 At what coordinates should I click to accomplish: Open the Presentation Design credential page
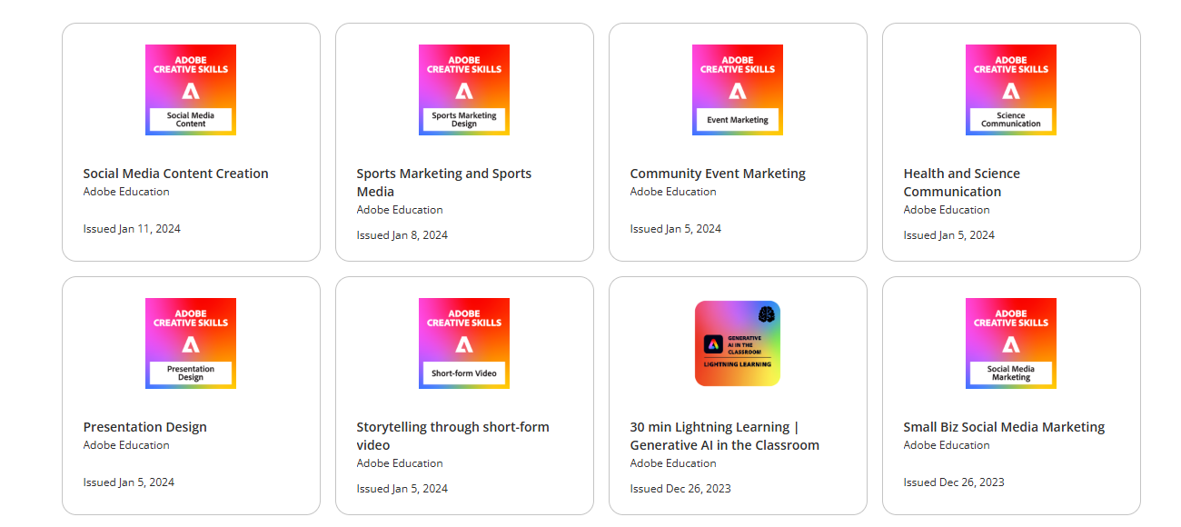click(x=144, y=426)
